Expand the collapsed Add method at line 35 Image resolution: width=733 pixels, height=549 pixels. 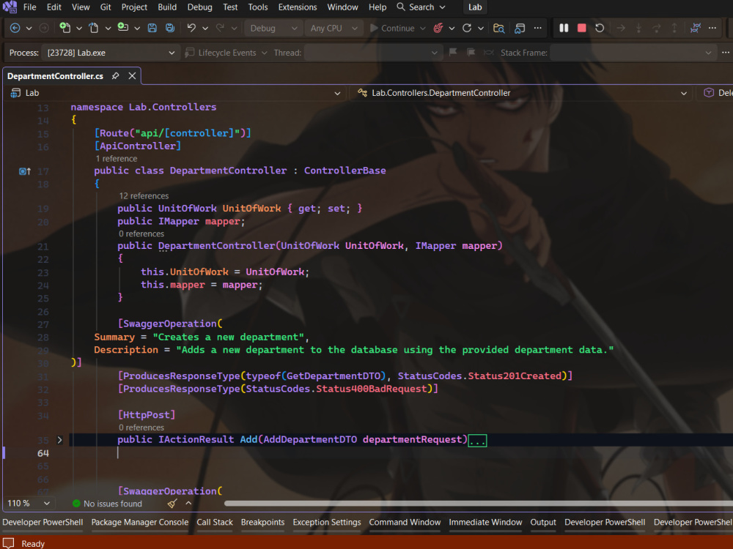[x=59, y=440]
